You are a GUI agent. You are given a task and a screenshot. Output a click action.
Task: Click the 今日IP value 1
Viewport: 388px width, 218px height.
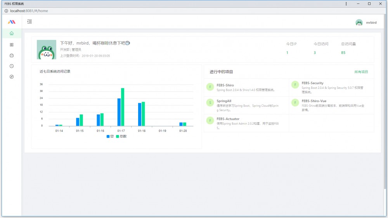pyautogui.click(x=287, y=53)
